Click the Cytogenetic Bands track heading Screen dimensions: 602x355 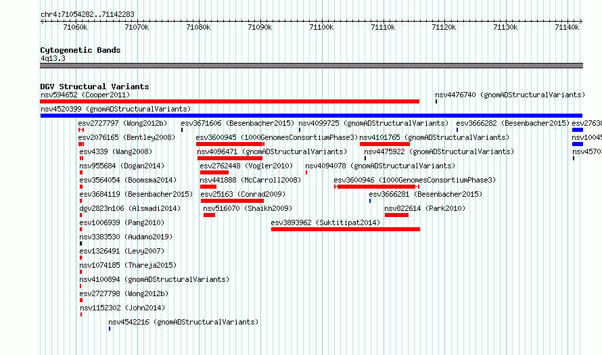pyautogui.click(x=80, y=50)
